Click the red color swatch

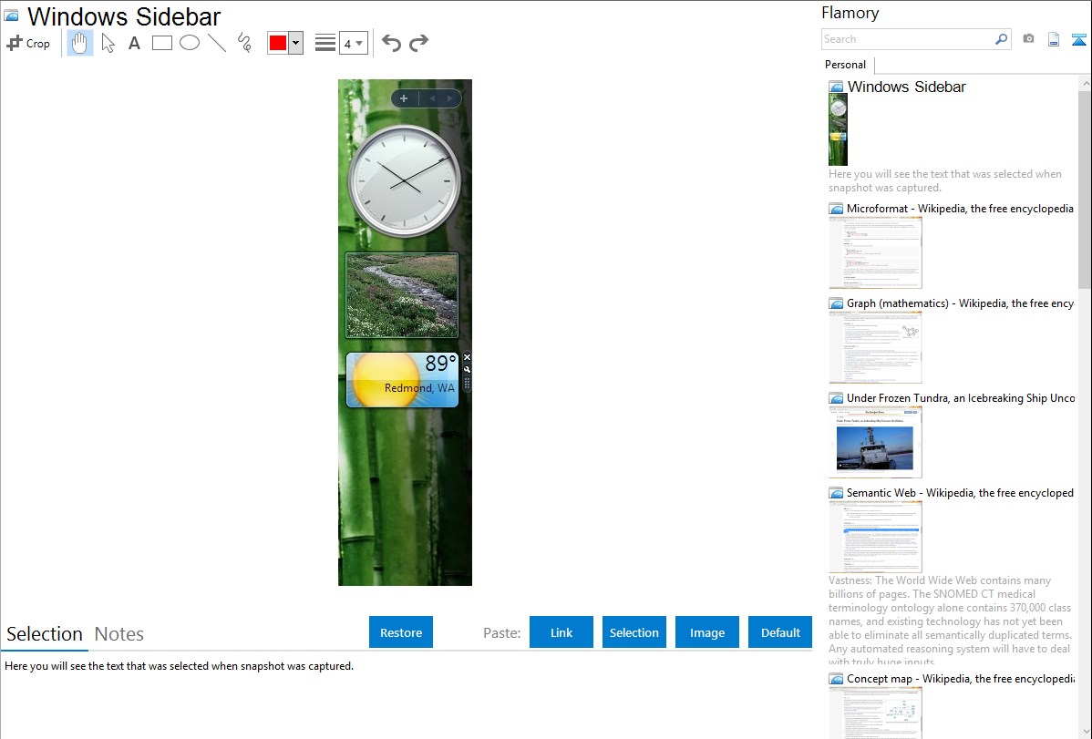278,43
